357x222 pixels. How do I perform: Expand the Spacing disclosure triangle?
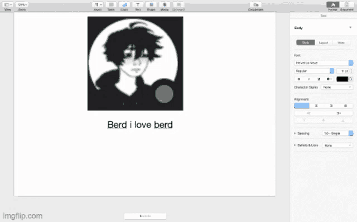coord(295,133)
